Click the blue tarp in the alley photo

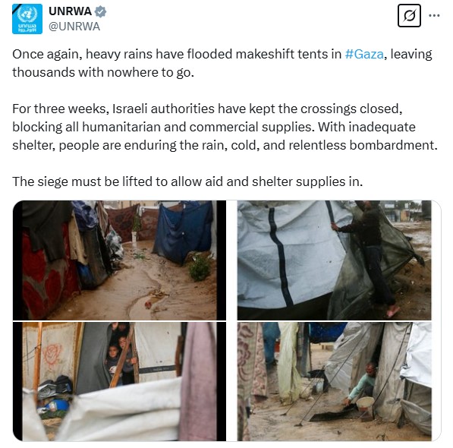point(184,232)
